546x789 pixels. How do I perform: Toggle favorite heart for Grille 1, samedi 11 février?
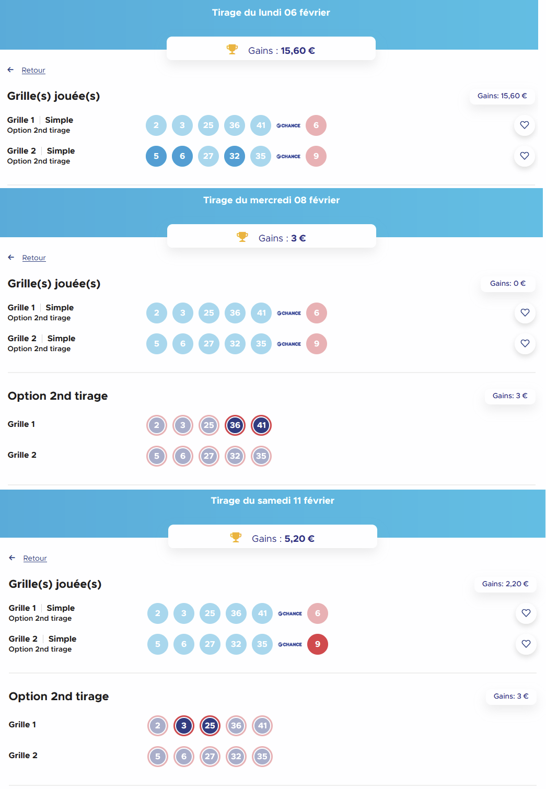click(x=526, y=613)
